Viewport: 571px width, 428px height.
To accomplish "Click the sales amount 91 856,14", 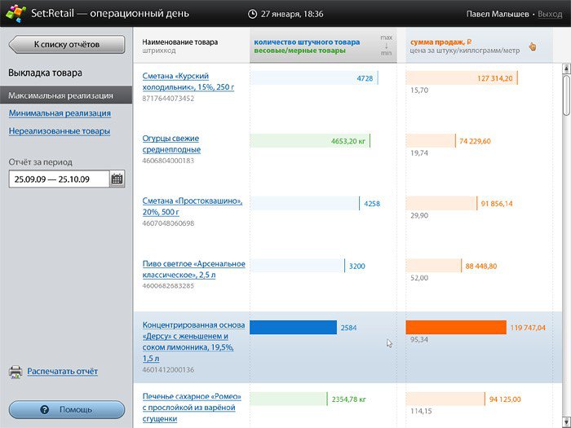I will pos(497,204).
